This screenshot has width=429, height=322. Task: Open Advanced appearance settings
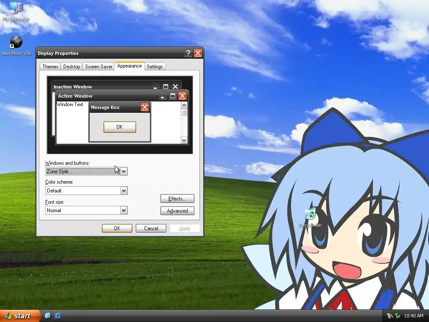coord(177,211)
